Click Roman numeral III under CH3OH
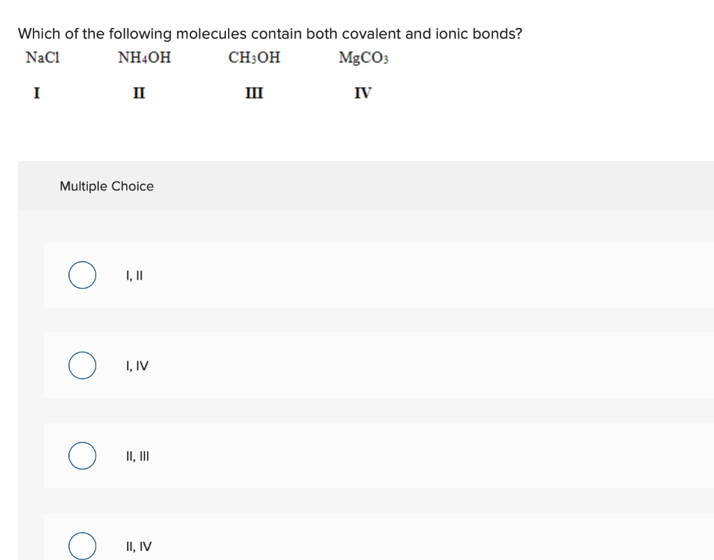714x560 pixels. coord(254,93)
